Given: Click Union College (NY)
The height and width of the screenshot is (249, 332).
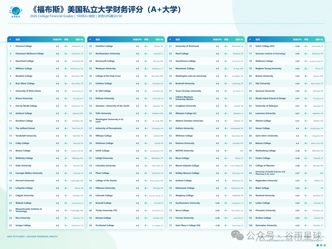Looking at the screenshot, I should point(265,46).
